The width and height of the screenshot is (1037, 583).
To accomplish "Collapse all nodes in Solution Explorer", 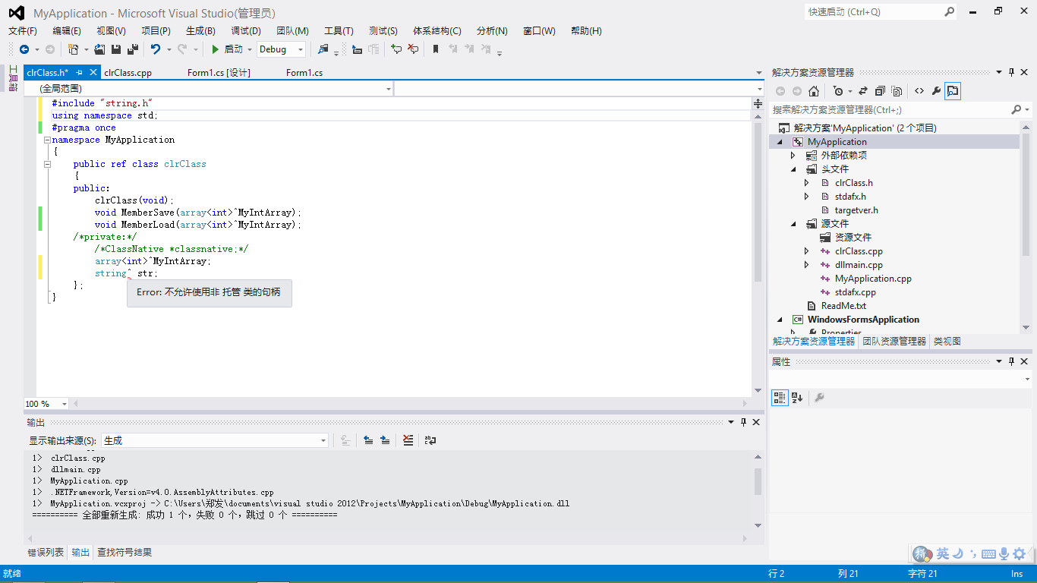I will point(880,91).
